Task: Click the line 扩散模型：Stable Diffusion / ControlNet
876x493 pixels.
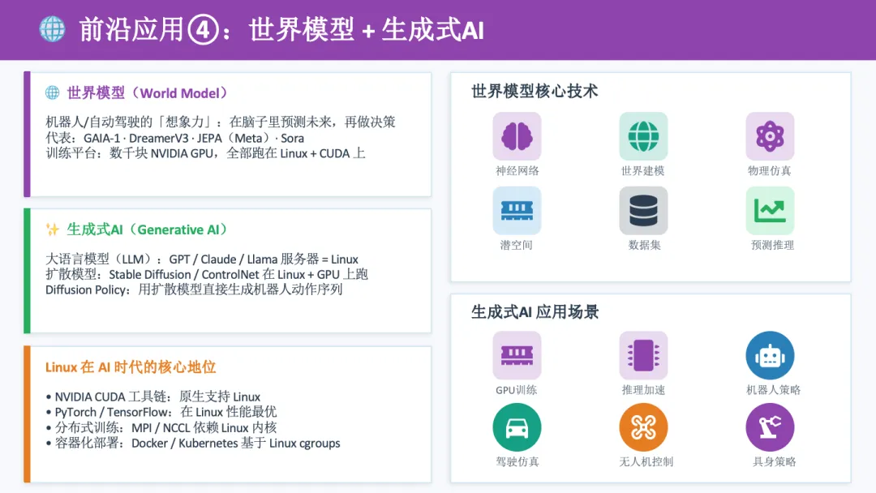Action: [207, 274]
